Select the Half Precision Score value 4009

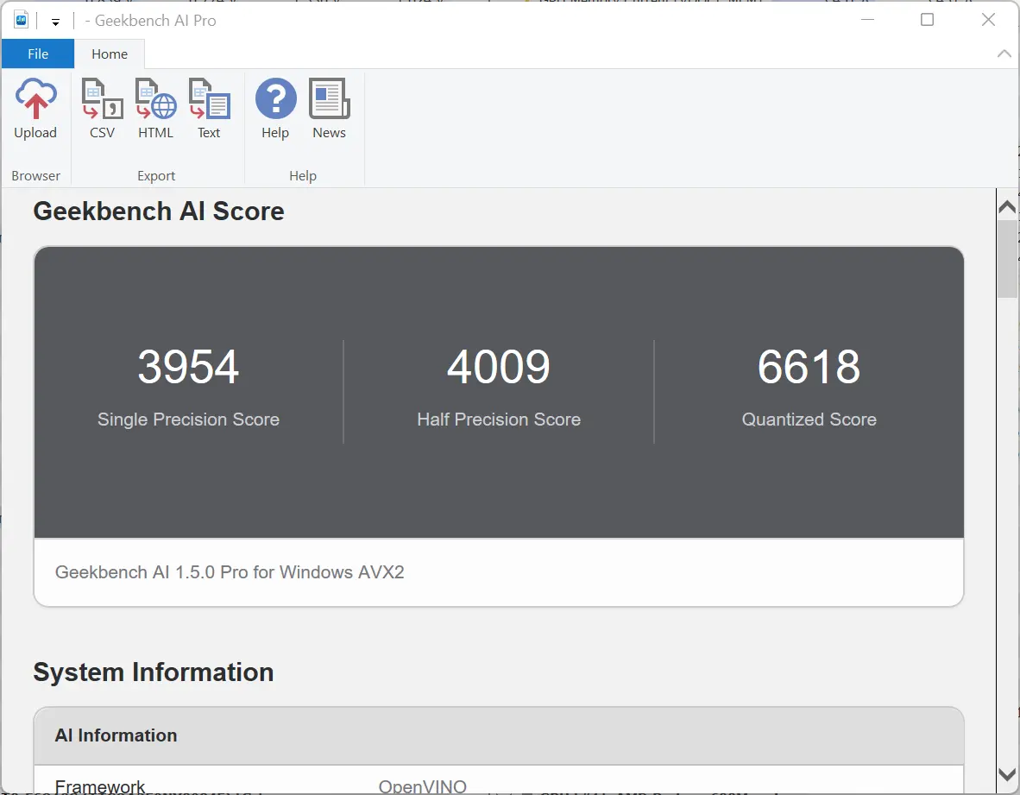[499, 367]
